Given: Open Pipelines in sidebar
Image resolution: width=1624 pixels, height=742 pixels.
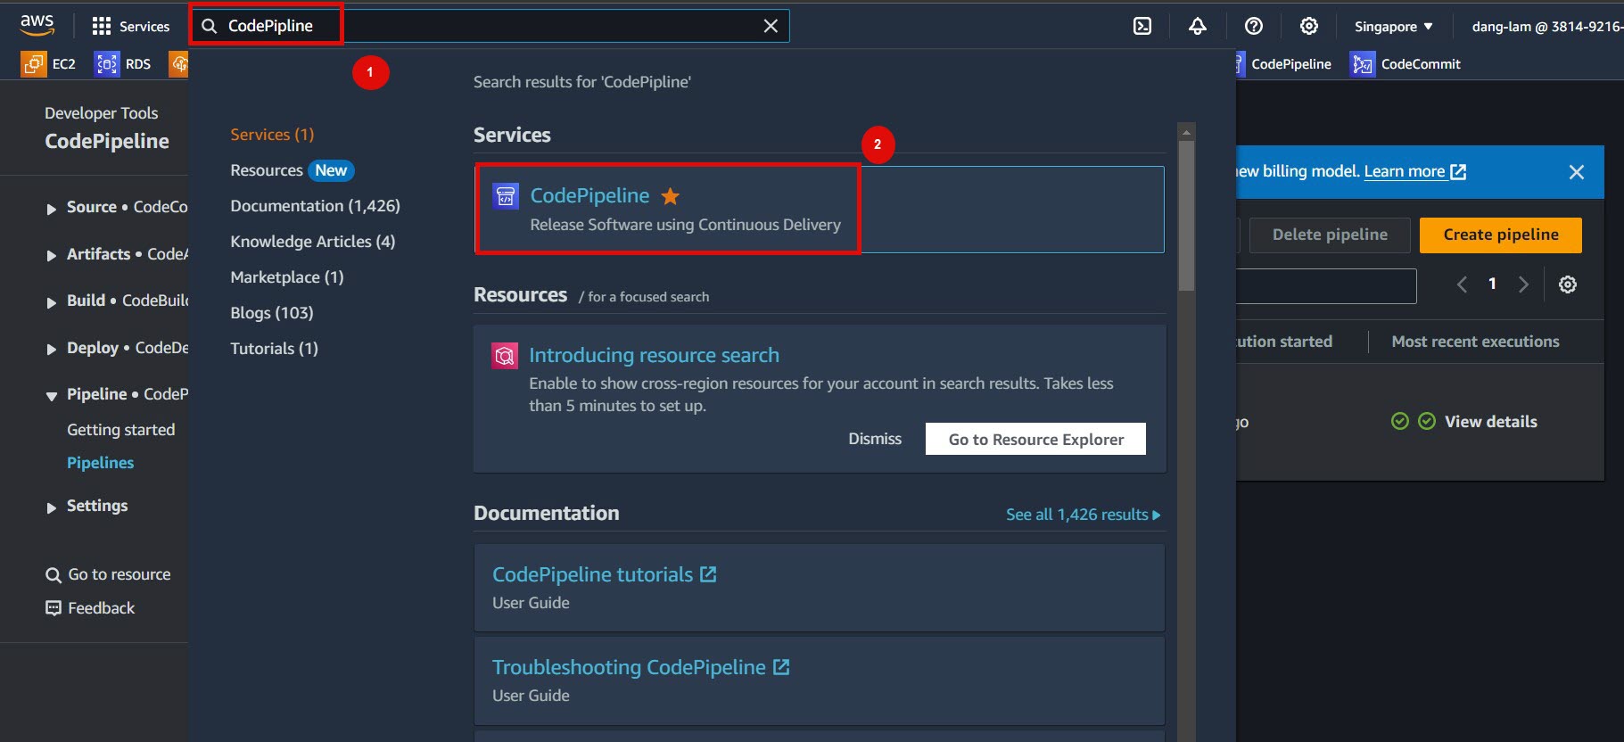Looking at the screenshot, I should point(100,463).
